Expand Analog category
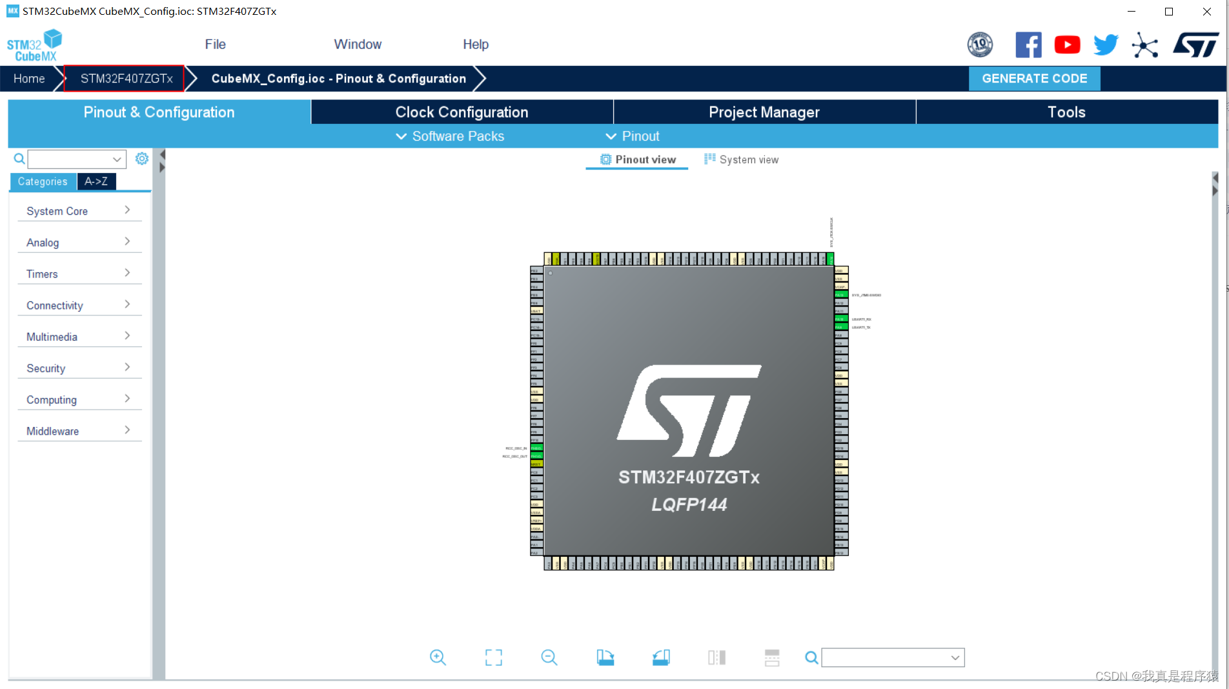 [x=79, y=243]
